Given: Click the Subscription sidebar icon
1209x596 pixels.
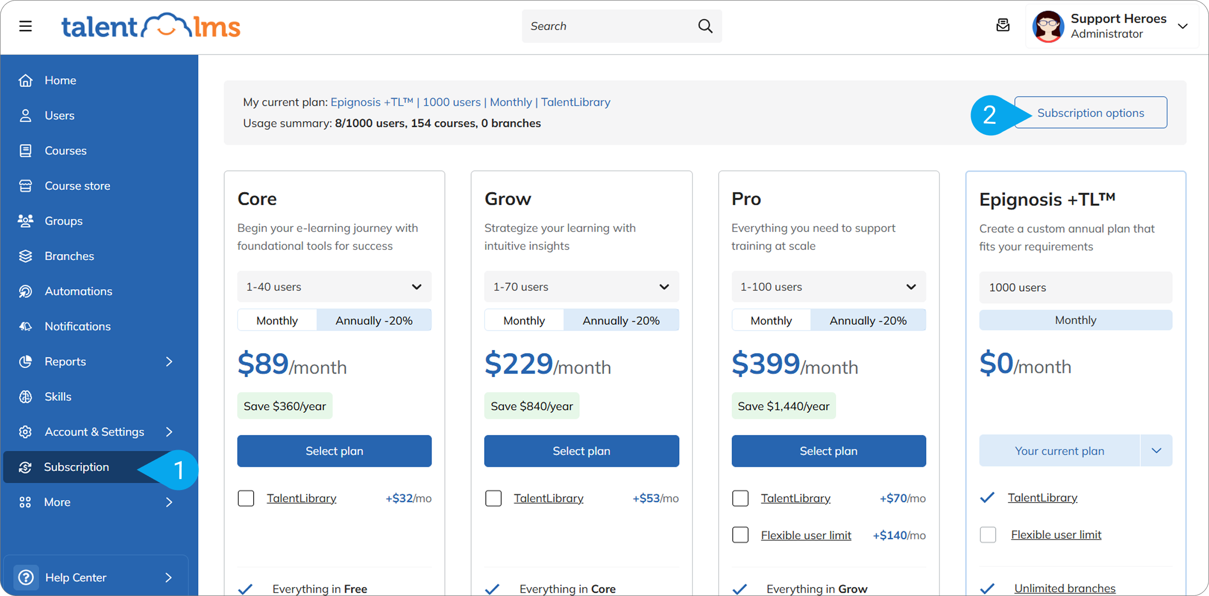Looking at the screenshot, I should point(25,467).
